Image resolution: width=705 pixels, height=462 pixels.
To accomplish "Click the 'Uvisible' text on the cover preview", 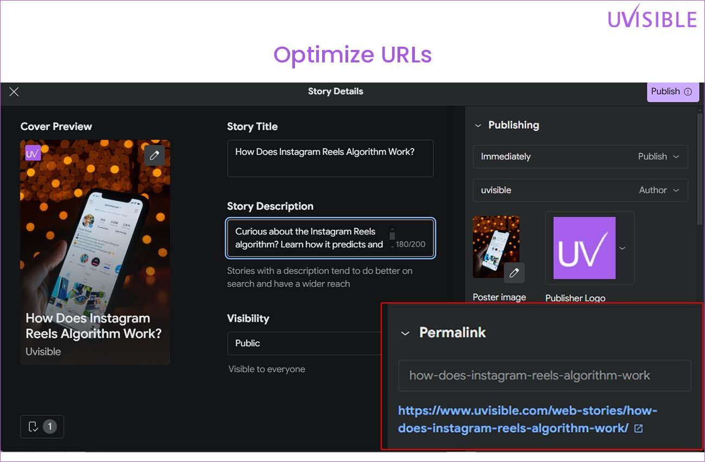I will point(43,351).
